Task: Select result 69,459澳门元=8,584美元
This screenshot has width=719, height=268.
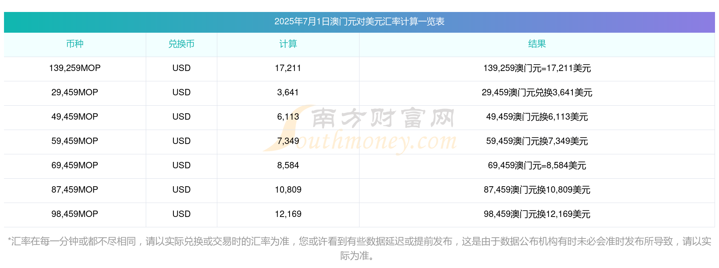Action: pos(537,166)
